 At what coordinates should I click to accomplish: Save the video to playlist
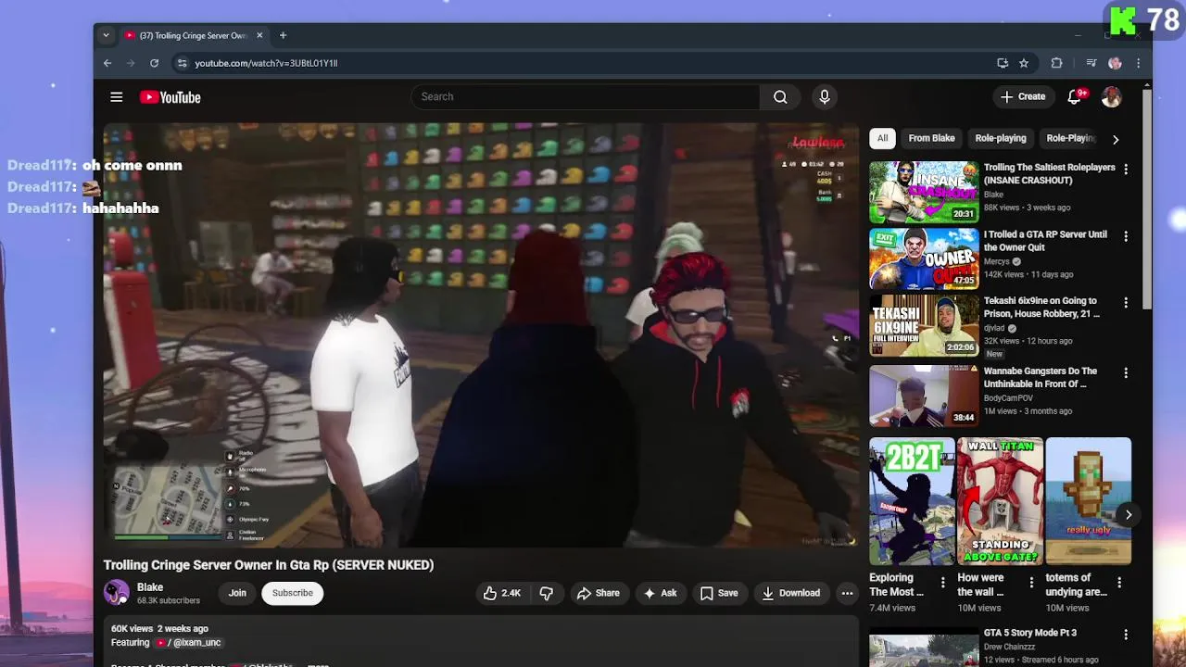point(719,593)
